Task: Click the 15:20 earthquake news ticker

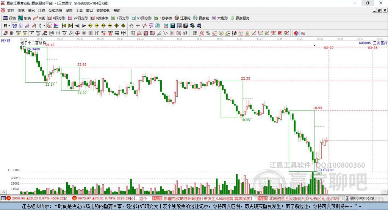Action: pyautogui.click(x=202, y=198)
